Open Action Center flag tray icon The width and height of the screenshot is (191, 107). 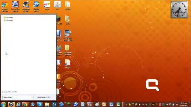point(177,104)
